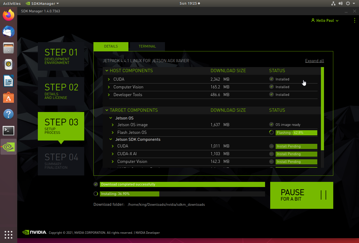Click the components list vertical scrollbar
359x243 pixels.
[x=322, y=109]
